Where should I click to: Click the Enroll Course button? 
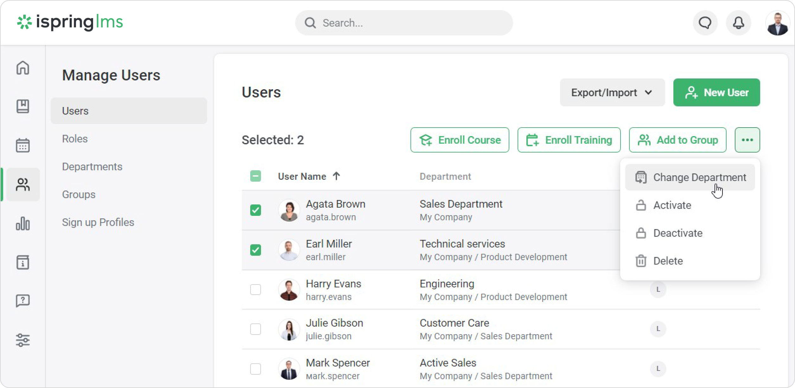click(x=460, y=140)
